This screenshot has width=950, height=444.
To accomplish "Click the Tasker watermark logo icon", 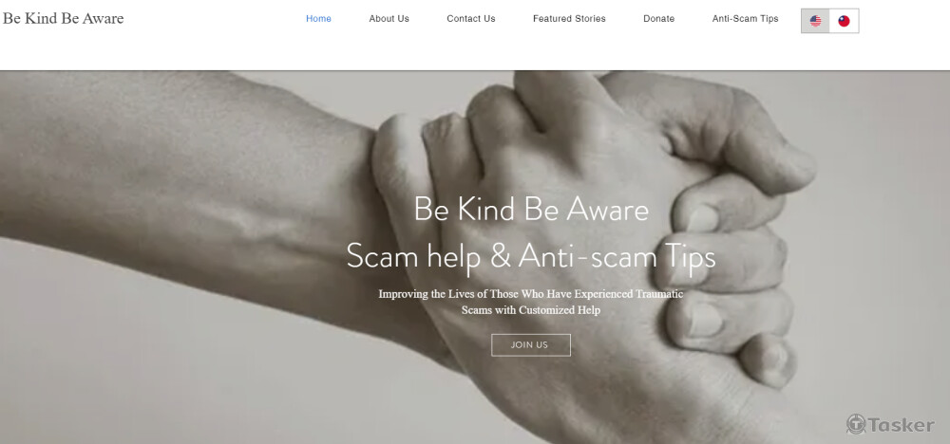I will 856,424.
